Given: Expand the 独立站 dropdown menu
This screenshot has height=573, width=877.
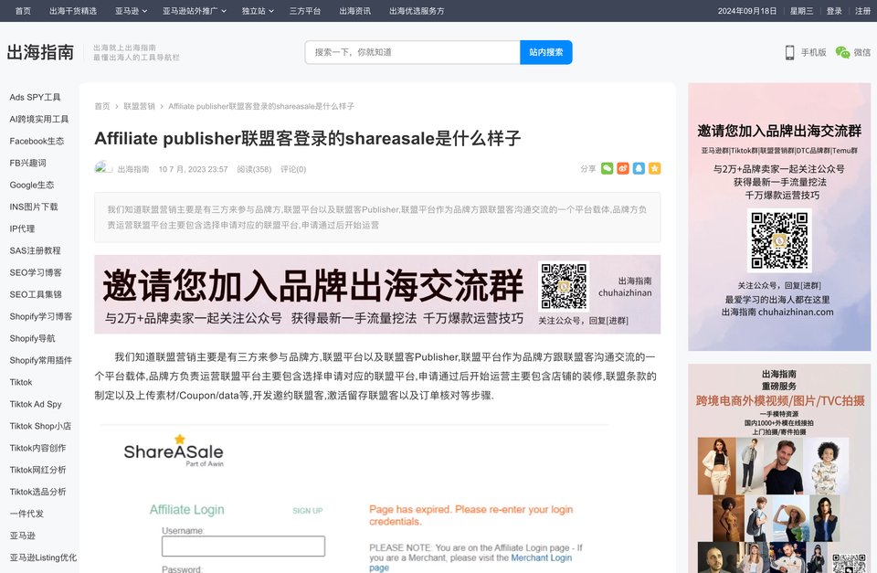Looking at the screenshot, I should pyautogui.click(x=258, y=11).
